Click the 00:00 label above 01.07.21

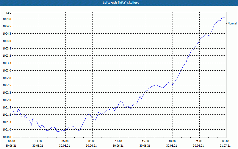(x=226, y=141)
